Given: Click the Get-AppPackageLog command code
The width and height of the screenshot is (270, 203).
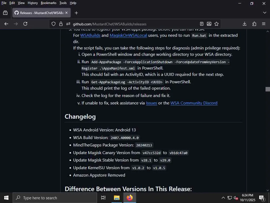Looking at the screenshot, I should pos(127,82).
